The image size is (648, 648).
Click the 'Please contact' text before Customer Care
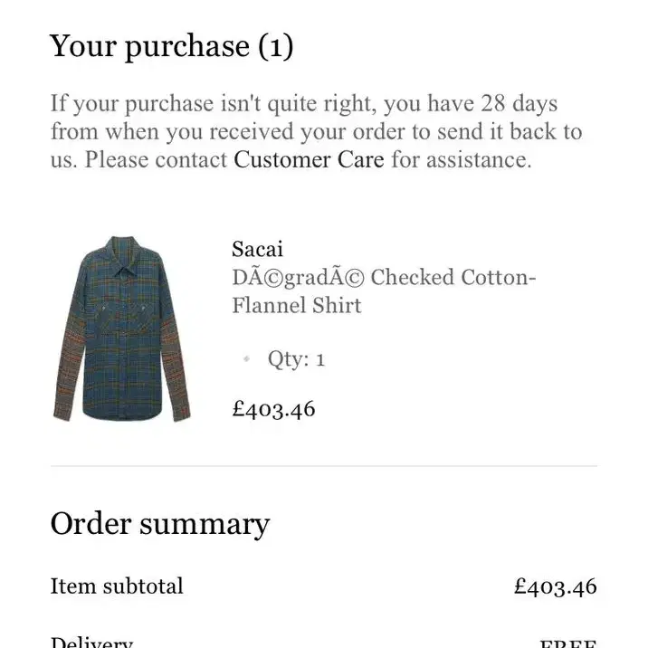point(156,159)
